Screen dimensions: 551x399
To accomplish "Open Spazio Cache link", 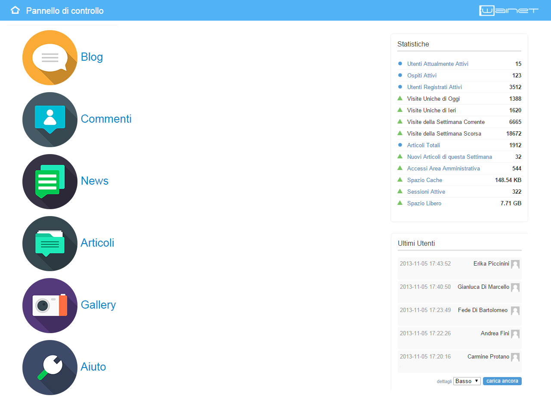I will point(425,180).
